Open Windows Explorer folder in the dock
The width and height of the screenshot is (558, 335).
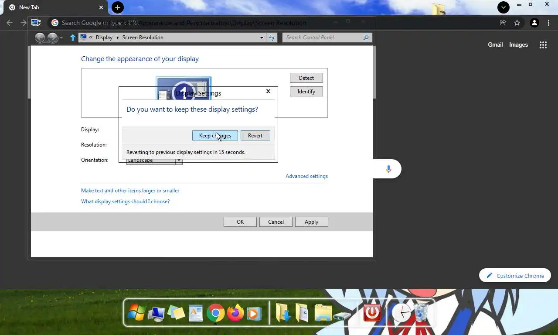323,313
